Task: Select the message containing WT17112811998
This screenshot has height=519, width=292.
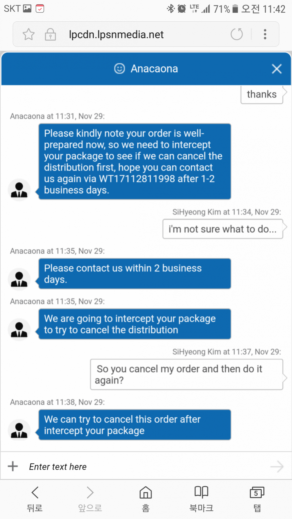Action: [135, 161]
